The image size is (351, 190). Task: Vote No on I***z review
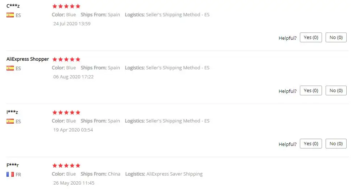[x=336, y=144]
